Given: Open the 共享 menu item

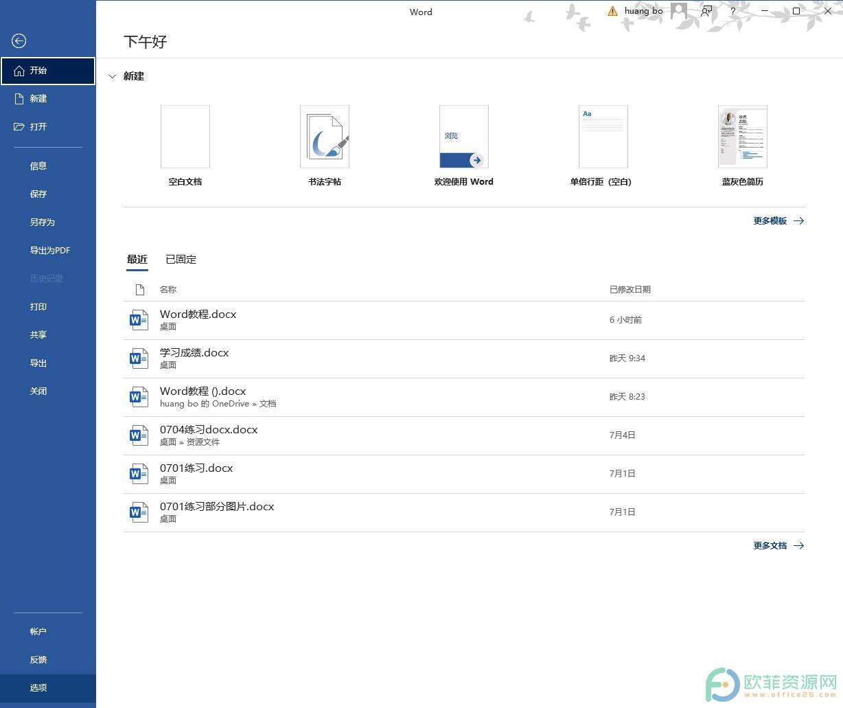Looking at the screenshot, I should click(x=48, y=335).
